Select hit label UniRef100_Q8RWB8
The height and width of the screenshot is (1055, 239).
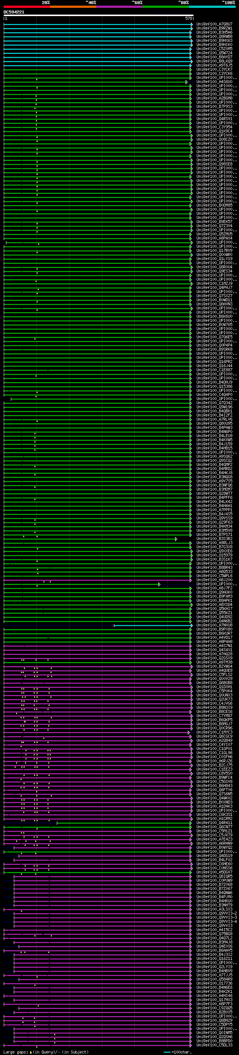(214, 36)
